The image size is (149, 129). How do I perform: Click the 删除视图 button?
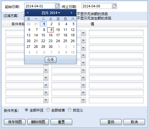click(38, 122)
